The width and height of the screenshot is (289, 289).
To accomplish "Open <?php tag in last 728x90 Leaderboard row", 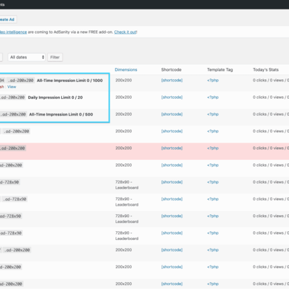I will [213, 233].
